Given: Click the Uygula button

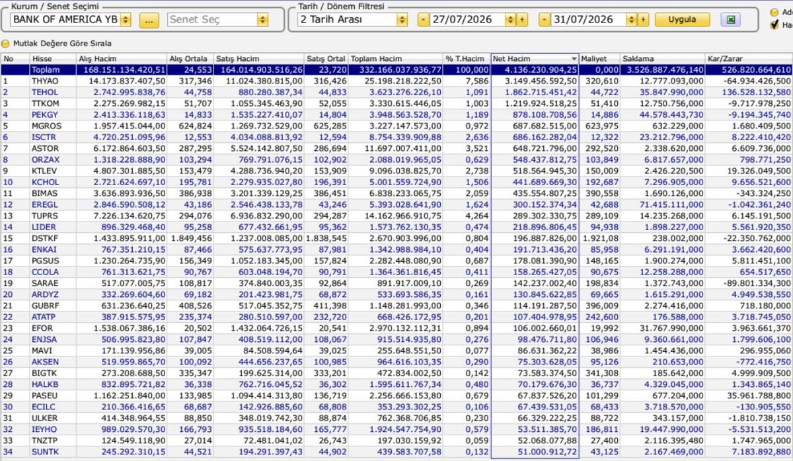Looking at the screenshot, I should pyautogui.click(x=682, y=20).
